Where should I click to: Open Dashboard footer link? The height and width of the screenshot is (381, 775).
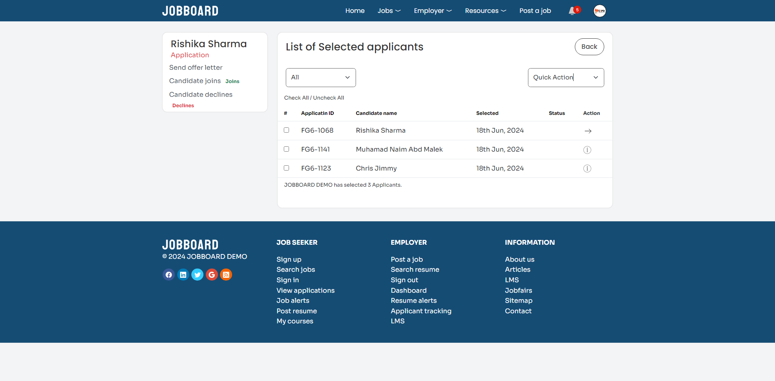pyautogui.click(x=408, y=291)
